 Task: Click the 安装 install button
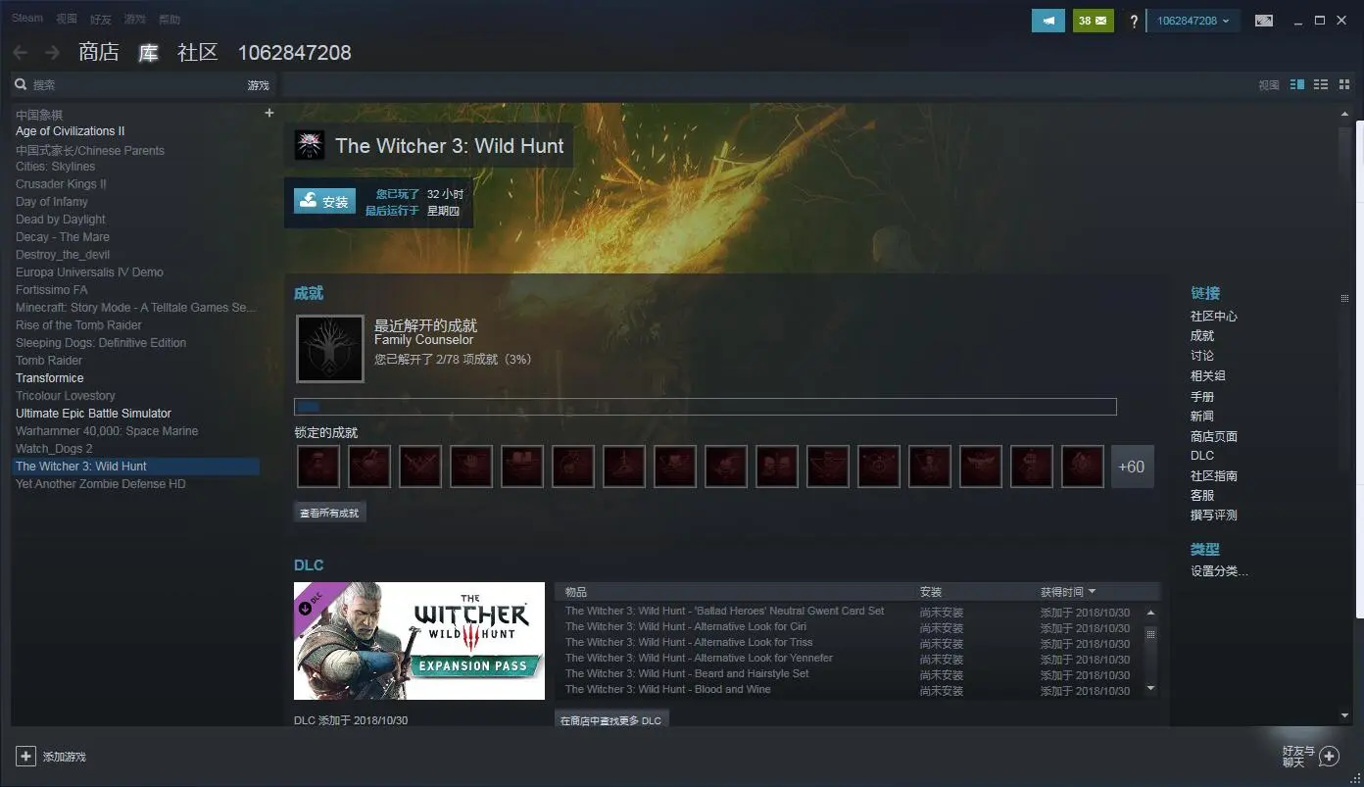point(324,201)
